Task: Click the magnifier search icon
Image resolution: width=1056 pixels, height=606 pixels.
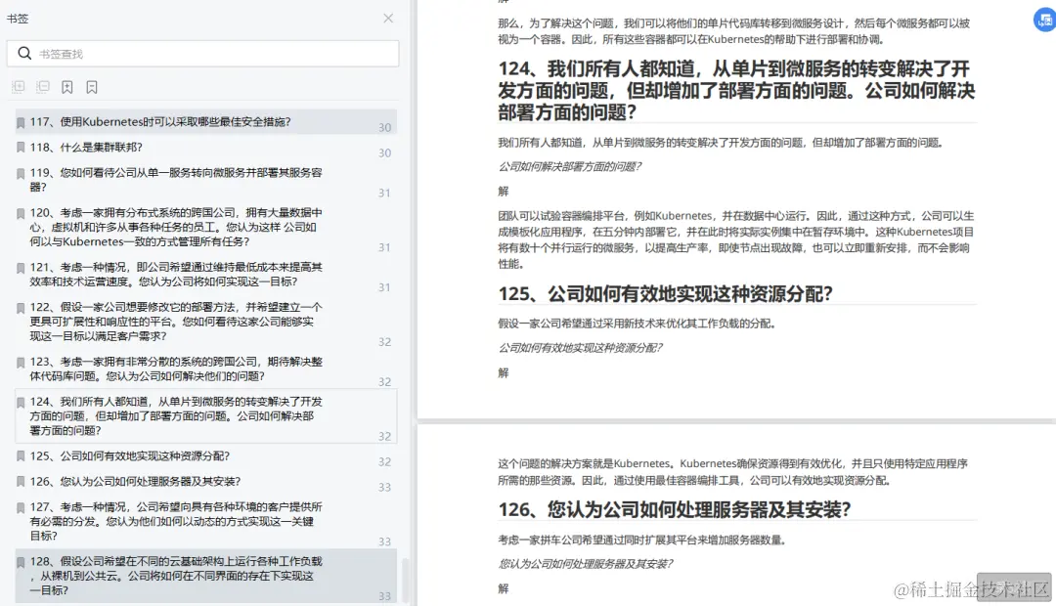Action: [24, 53]
